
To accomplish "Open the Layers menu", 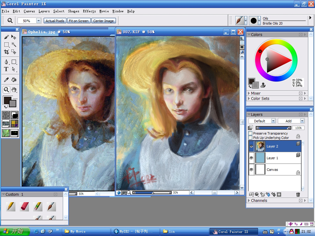I will pos(44,11).
